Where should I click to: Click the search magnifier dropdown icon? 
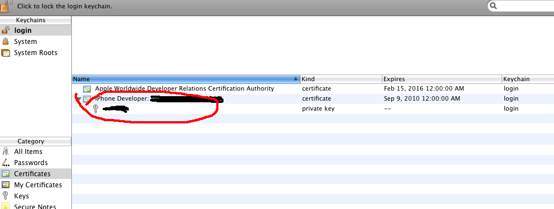click(494, 6)
